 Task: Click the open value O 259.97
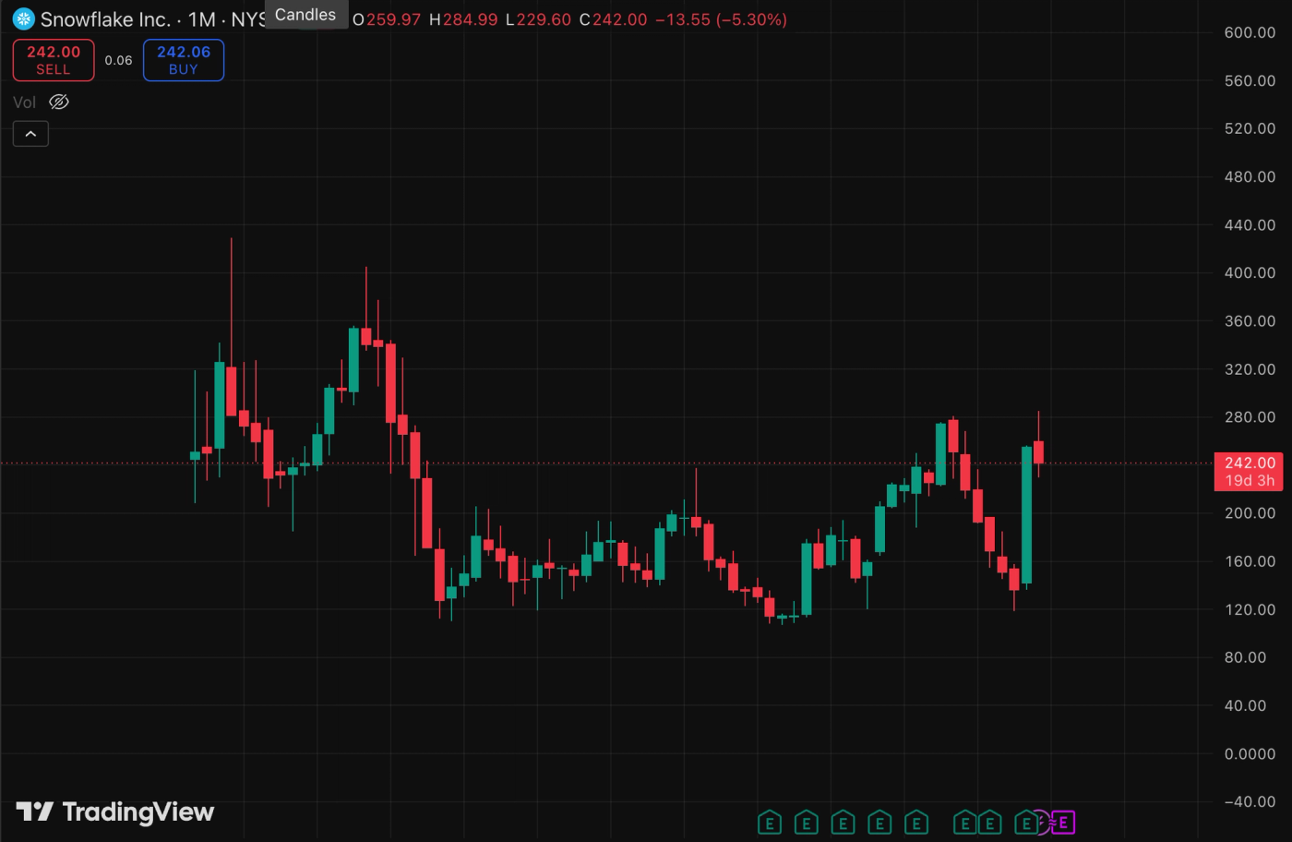386,19
